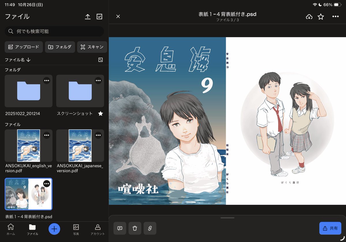Tap the アップロード button
Screen dimensions: 346x242
tap(24, 47)
